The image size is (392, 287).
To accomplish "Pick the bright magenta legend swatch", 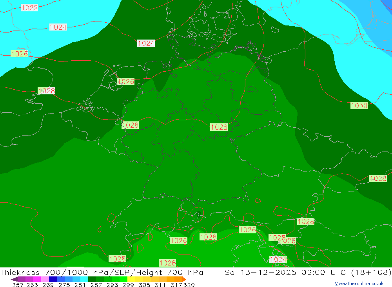I will (37, 279).
